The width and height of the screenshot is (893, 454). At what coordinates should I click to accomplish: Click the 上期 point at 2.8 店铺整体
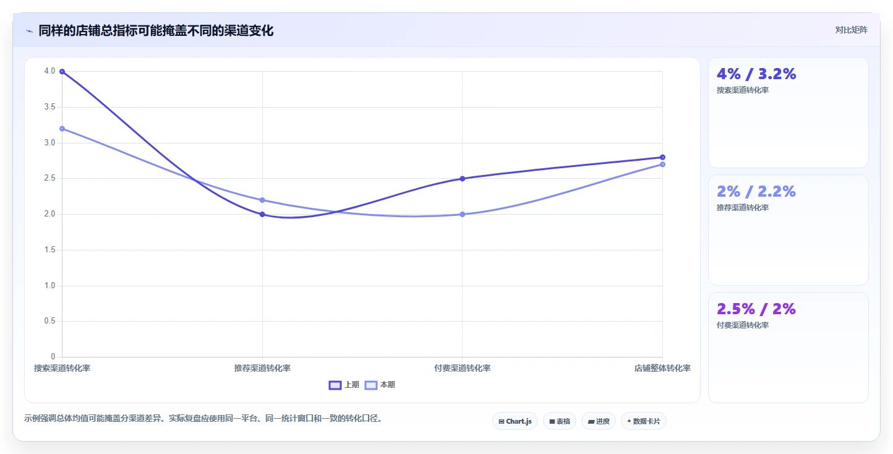pyautogui.click(x=662, y=157)
